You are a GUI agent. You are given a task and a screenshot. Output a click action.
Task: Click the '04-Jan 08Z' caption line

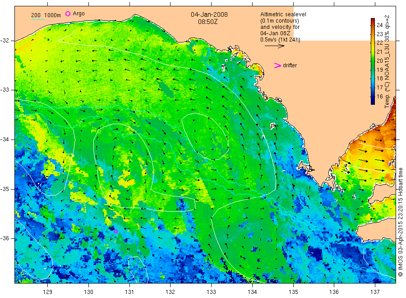[x=275, y=33]
